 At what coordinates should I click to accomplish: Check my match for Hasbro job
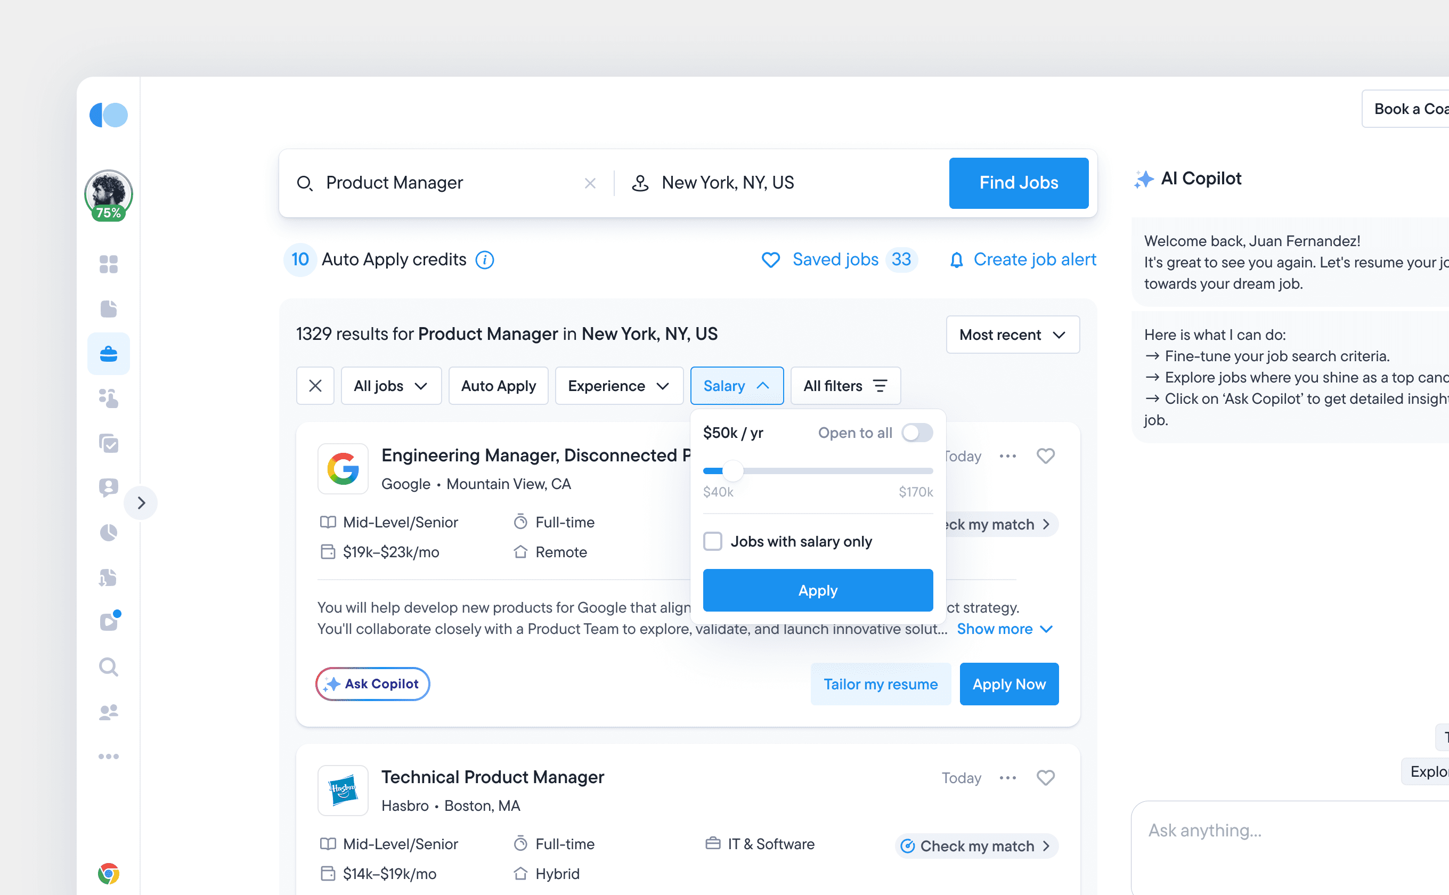click(x=976, y=846)
